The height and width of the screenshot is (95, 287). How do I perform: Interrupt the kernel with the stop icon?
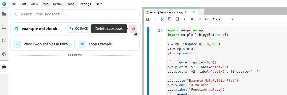(192, 19)
